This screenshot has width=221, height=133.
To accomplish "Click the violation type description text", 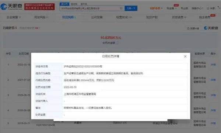I will pyautogui.click(x=103, y=73).
